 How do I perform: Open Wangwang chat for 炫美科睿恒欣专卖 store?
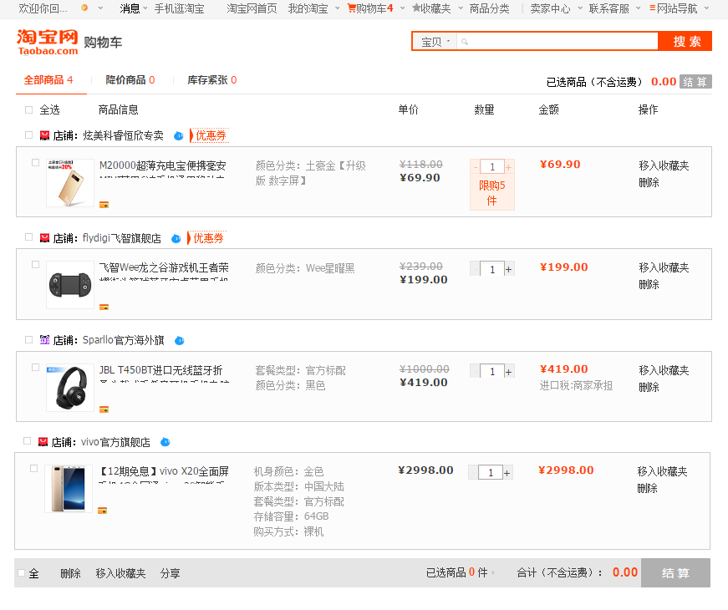[178, 136]
